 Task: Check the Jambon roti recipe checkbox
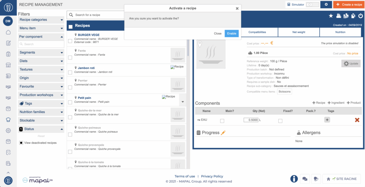point(70,73)
